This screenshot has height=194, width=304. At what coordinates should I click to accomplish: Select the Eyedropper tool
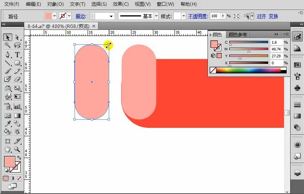tap(8, 123)
